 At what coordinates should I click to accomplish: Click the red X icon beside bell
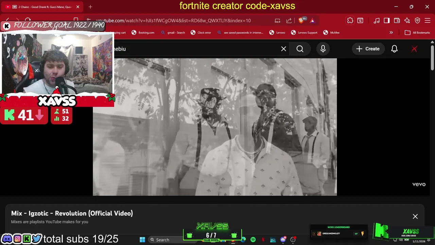(x=414, y=49)
